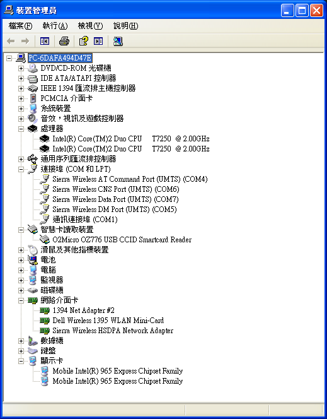
Task: Click the 顯示卡 display adapter icon
Action: point(33,361)
